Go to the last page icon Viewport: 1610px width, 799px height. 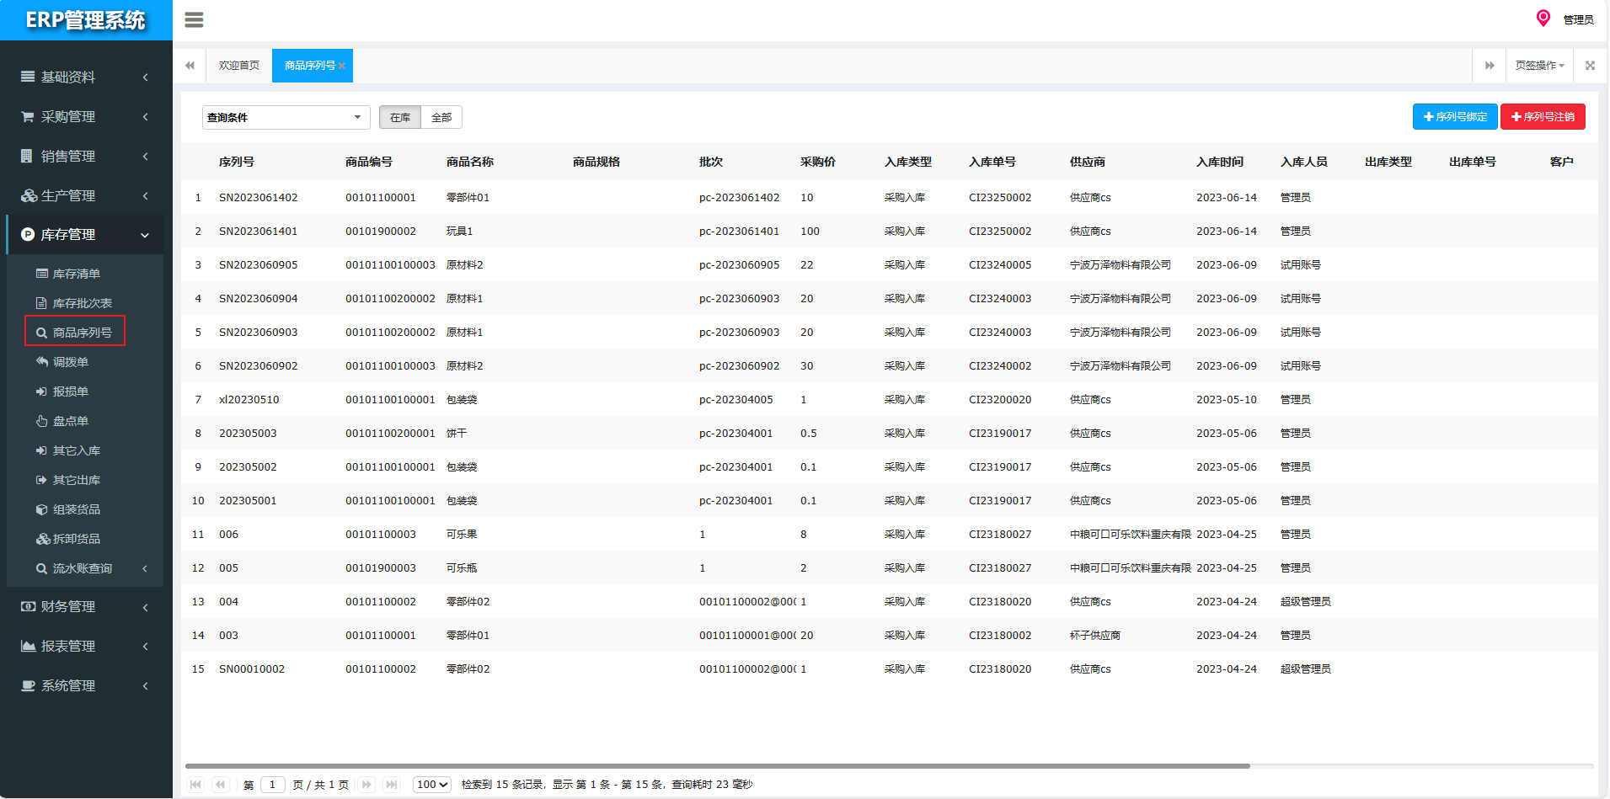pos(391,785)
